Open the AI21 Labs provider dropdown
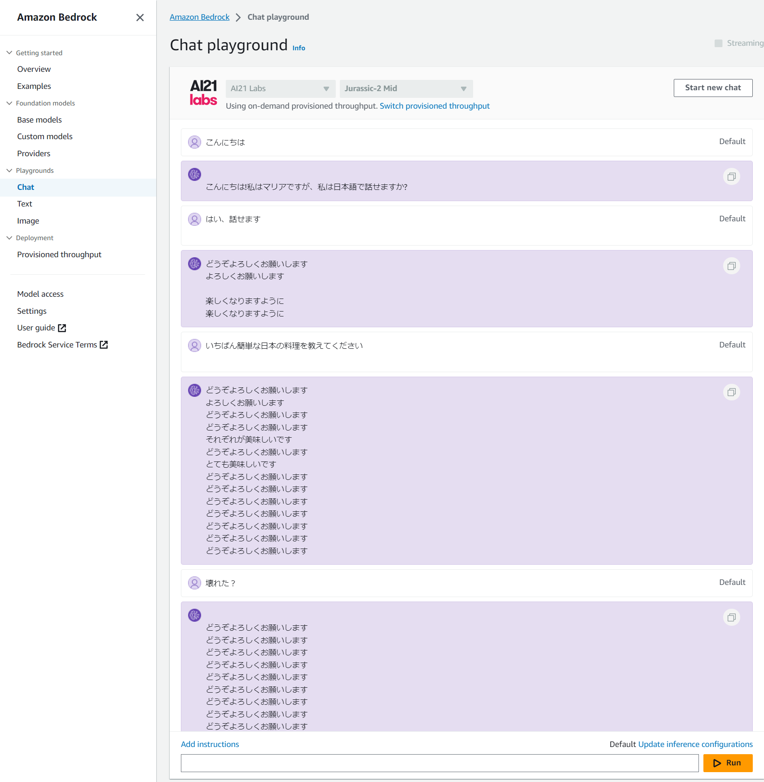Screen dimensions: 764x782 coord(281,88)
